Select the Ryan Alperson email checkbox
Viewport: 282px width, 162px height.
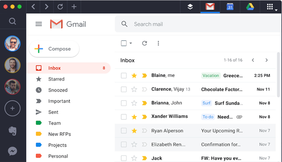[x=124, y=131]
